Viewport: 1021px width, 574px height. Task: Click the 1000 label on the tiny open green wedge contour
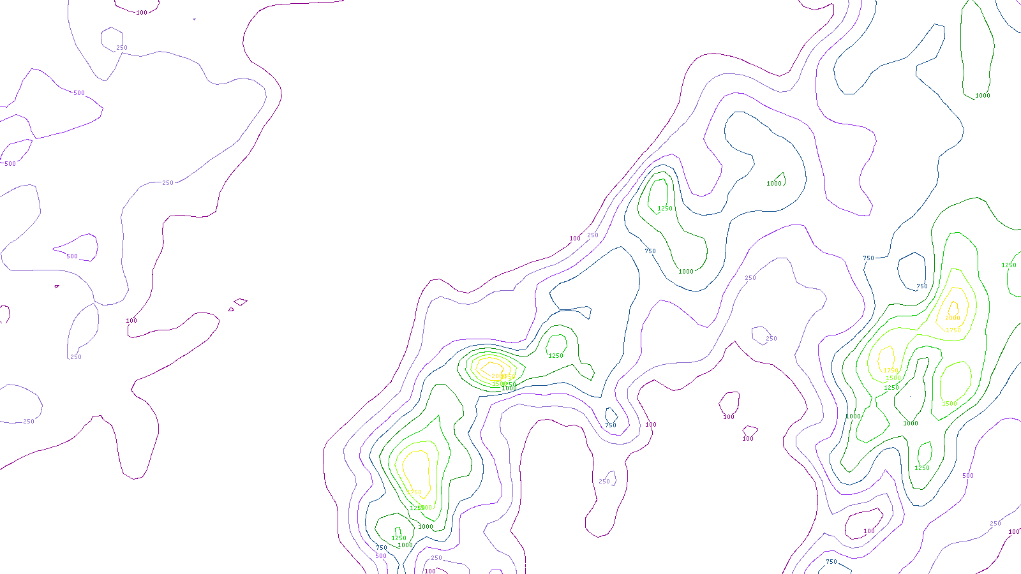tap(774, 184)
